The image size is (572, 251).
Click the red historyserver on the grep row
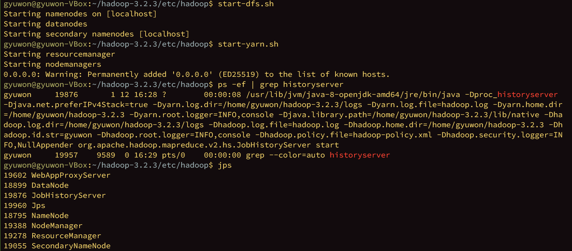(x=360, y=155)
